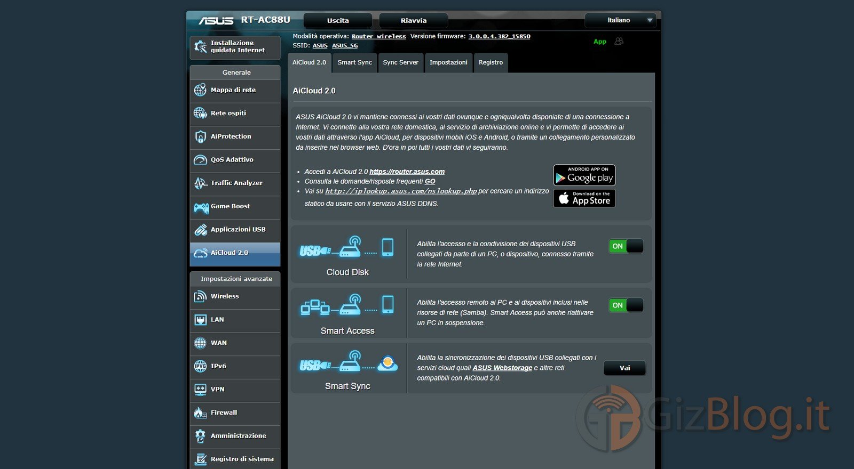The image size is (854, 469).
Task: Click the IPv6 icon
Action: point(200,366)
